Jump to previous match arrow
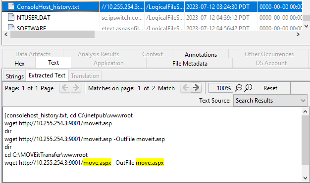 point(185,88)
